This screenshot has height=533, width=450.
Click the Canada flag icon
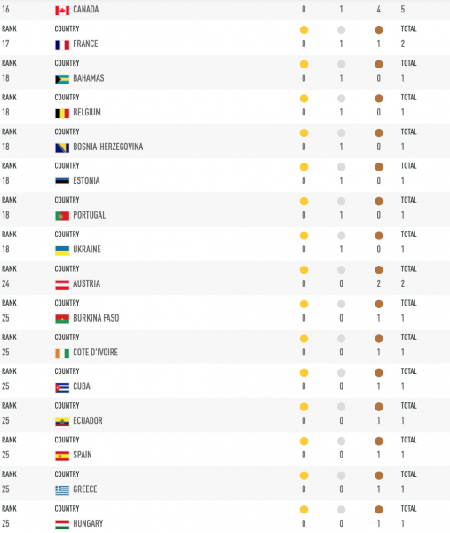tap(62, 11)
